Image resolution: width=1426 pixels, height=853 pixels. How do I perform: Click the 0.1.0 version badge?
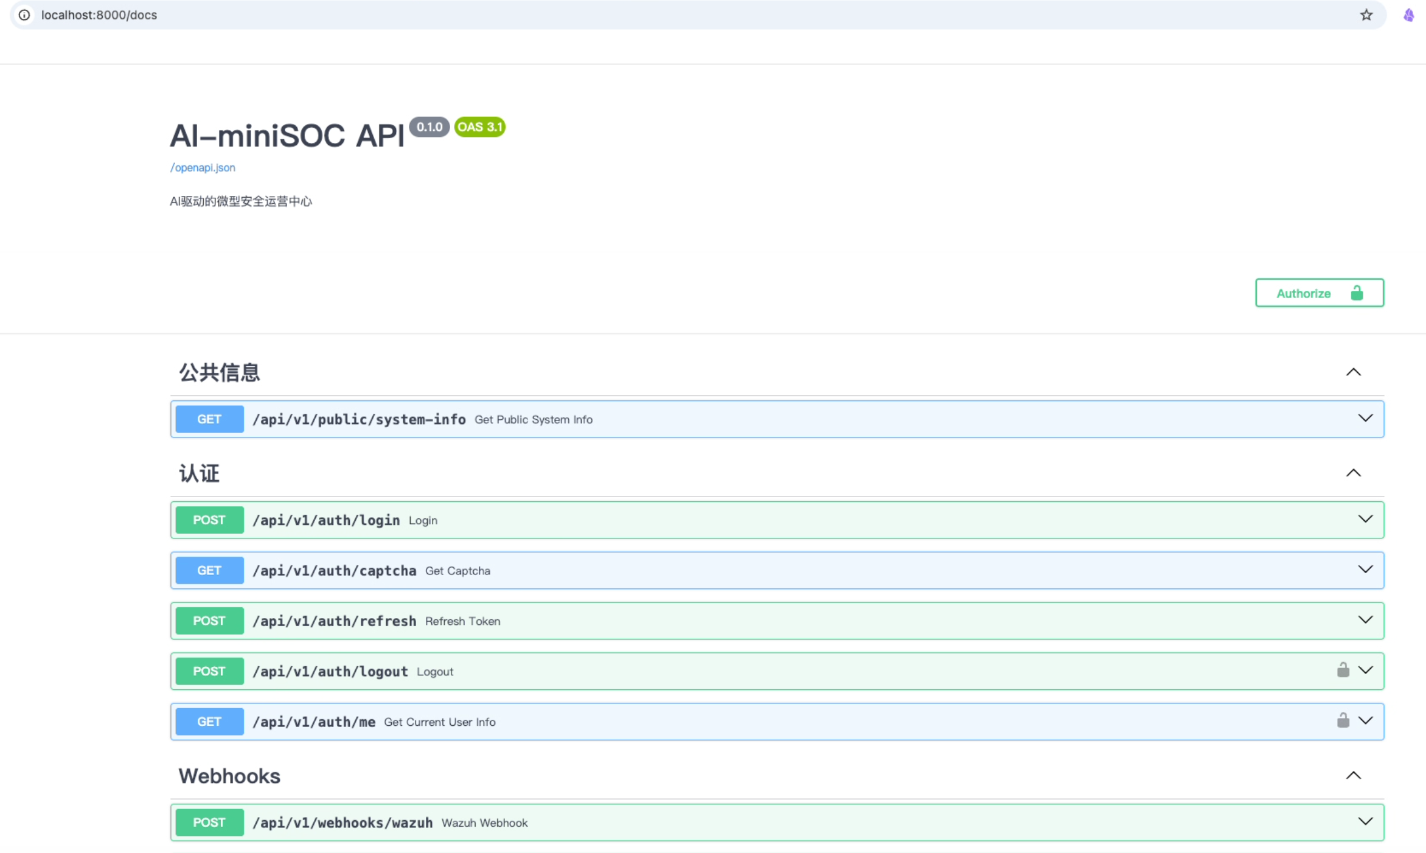click(x=430, y=127)
